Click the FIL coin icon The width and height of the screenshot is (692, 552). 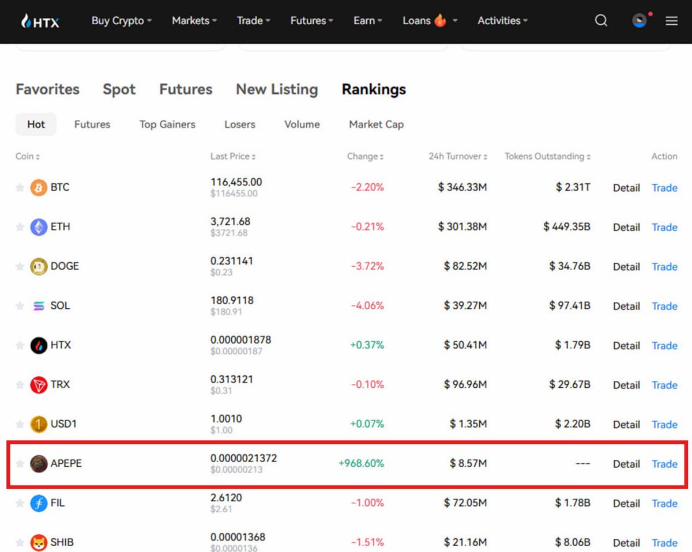[x=39, y=503]
